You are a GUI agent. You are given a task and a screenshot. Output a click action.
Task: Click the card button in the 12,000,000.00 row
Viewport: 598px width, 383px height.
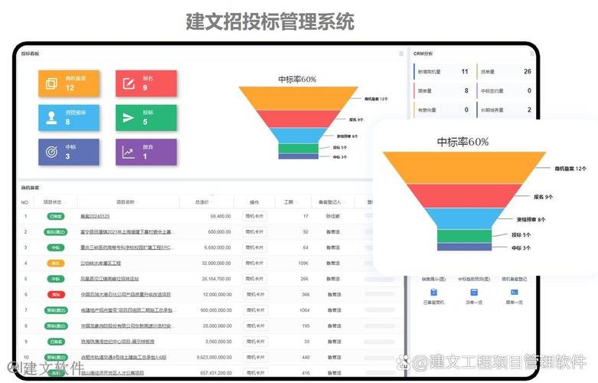[255, 294]
